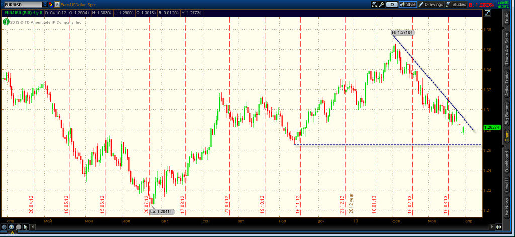Open the symbol dropdown arrow beside EUR/USD
The height and width of the screenshot is (237, 515).
(45, 4)
